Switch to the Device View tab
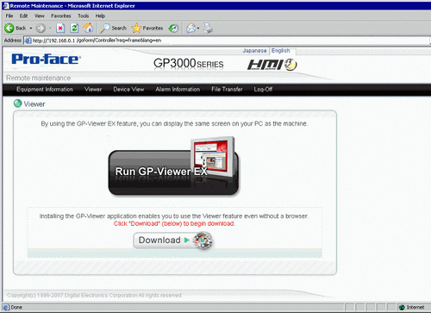 tap(128, 90)
